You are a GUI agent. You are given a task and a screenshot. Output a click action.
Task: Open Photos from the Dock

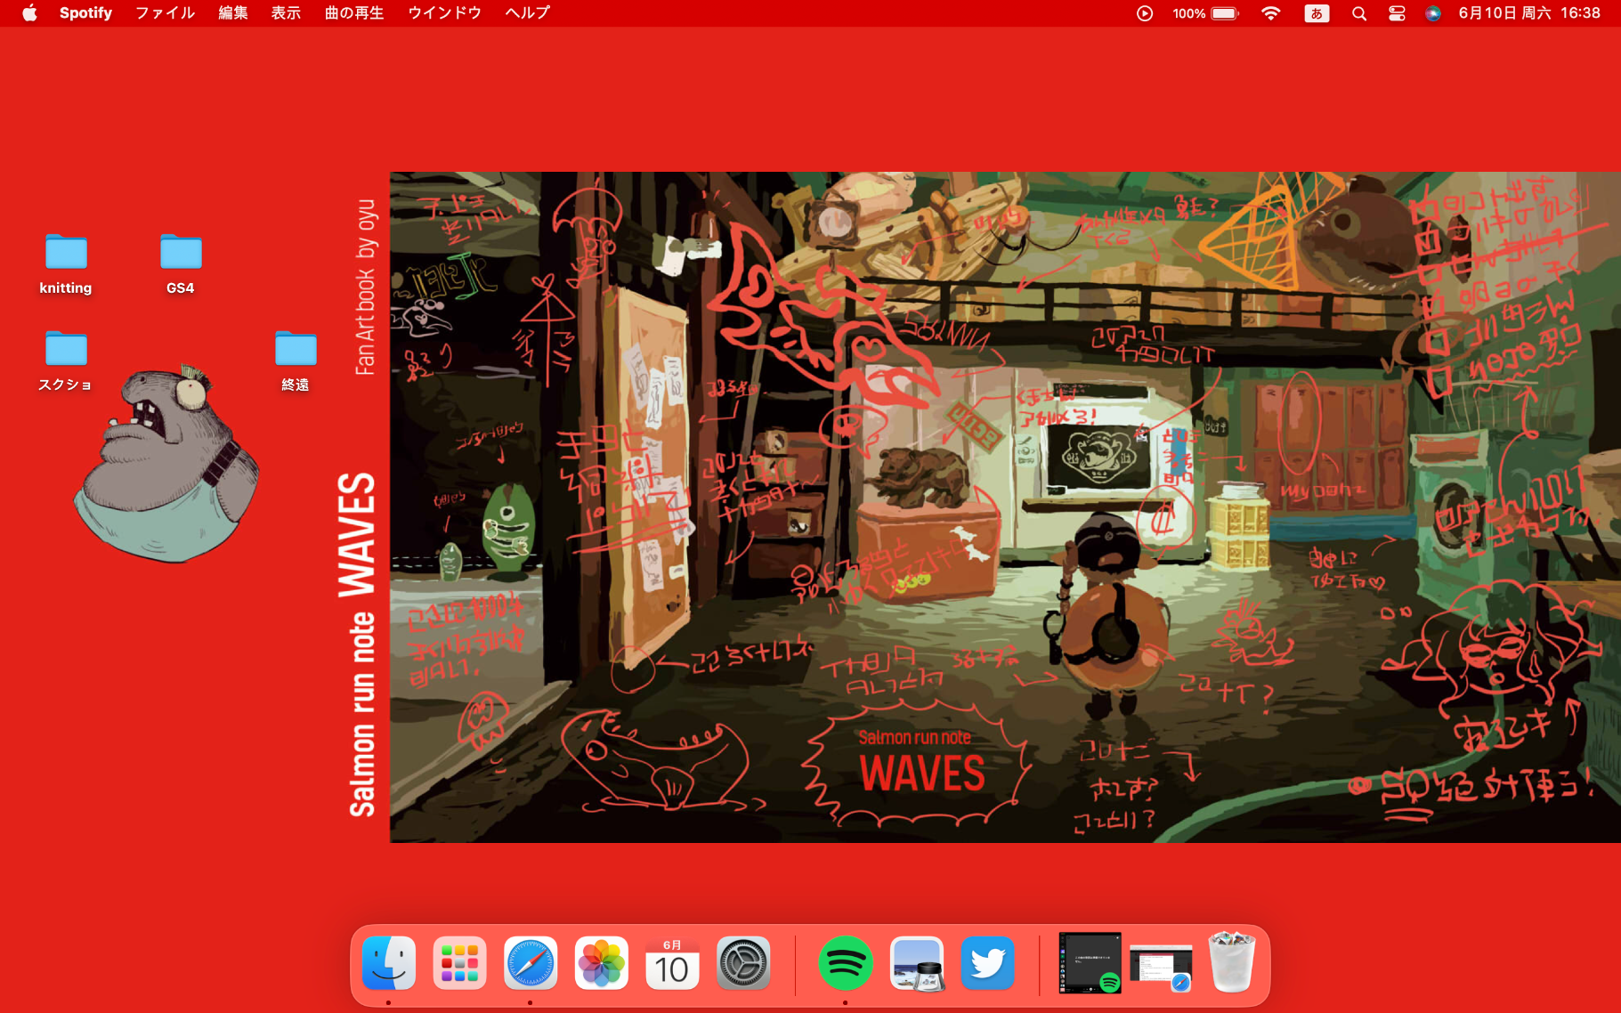(x=602, y=963)
